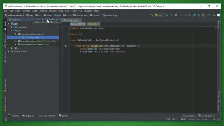
Task: Click the app breadcrumb in navigation bar
Action: (30, 15)
